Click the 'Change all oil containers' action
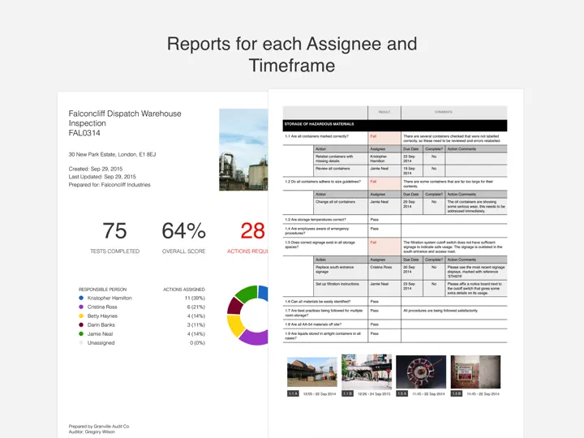The image size is (584, 438). [x=335, y=202]
